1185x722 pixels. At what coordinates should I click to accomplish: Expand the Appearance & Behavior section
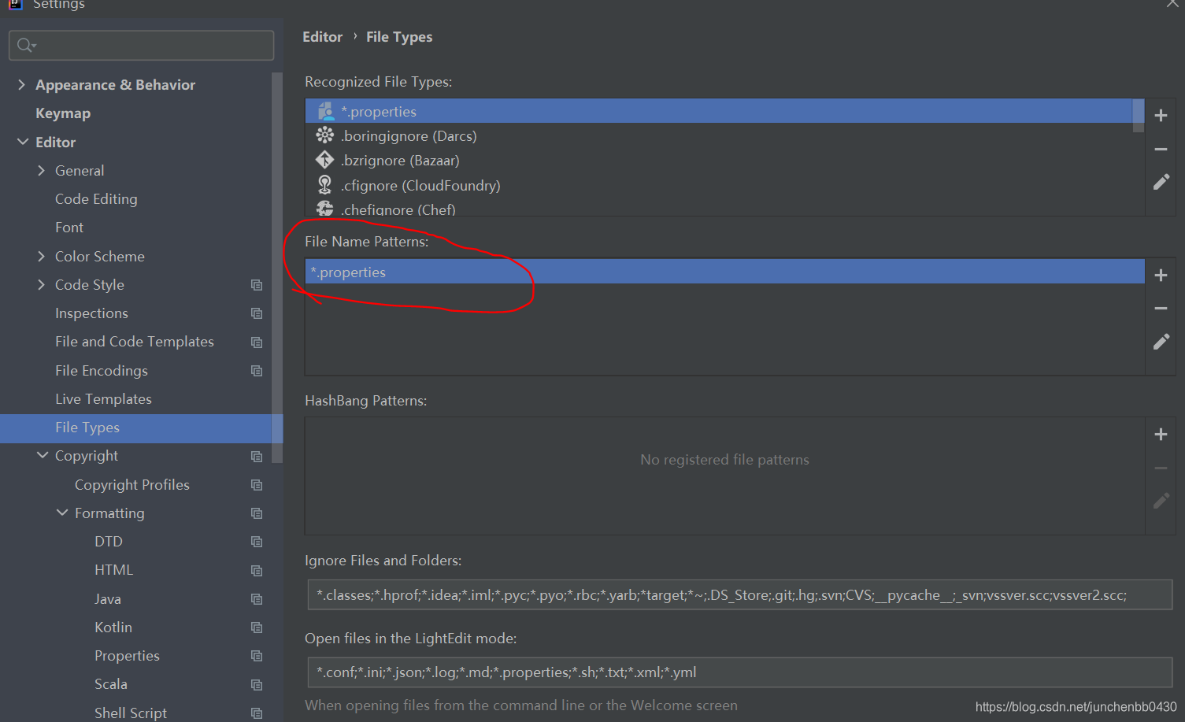[x=22, y=84]
